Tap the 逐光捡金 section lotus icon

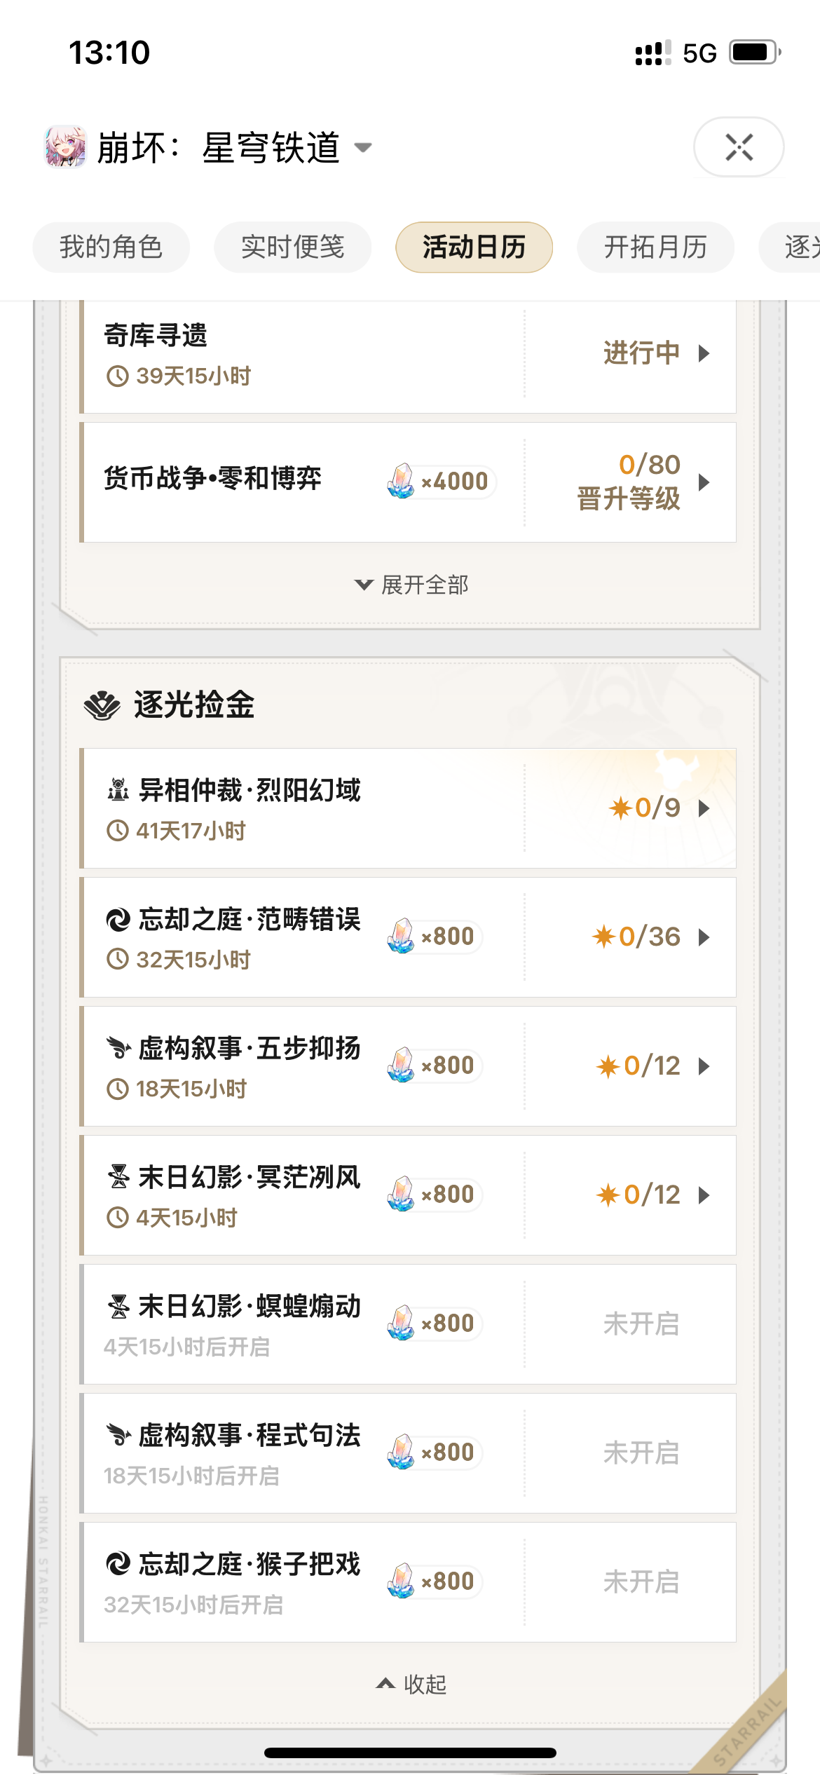tap(102, 705)
